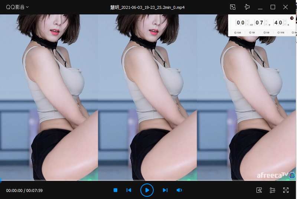This screenshot has height=199, width=297.
Task: Add 1 minute to the timer
Action: tap(252, 33)
